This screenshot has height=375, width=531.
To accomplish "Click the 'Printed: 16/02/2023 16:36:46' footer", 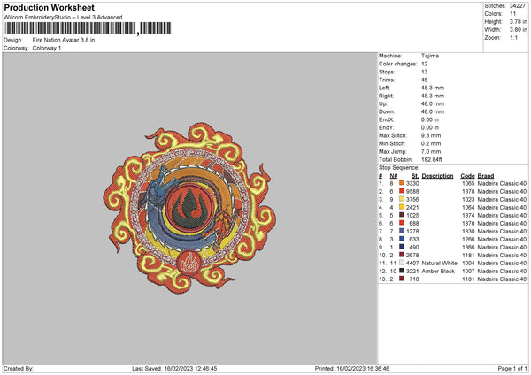I will (x=352, y=368).
